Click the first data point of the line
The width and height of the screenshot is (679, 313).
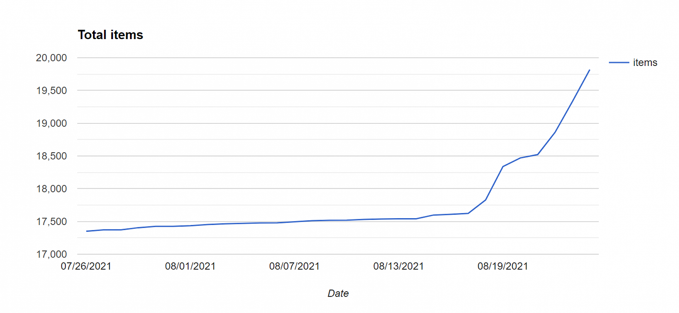click(x=87, y=231)
